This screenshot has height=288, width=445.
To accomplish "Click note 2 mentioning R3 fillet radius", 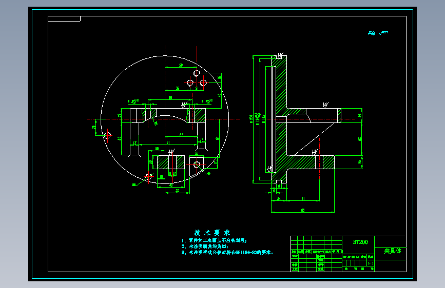I will coord(205,246).
